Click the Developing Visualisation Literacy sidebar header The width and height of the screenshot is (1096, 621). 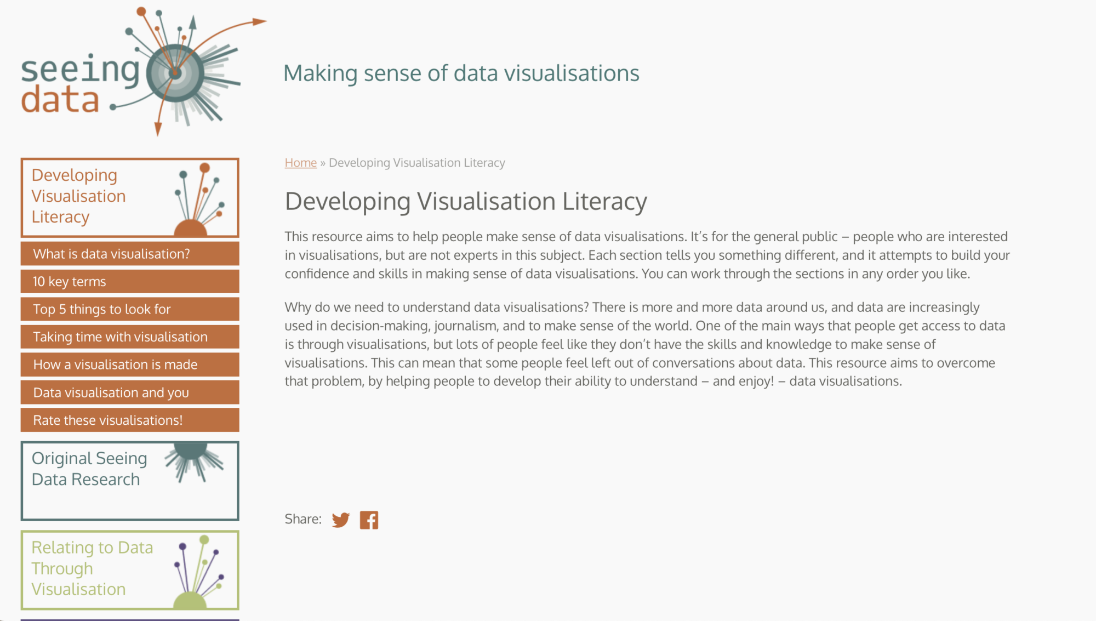coord(79,196)
